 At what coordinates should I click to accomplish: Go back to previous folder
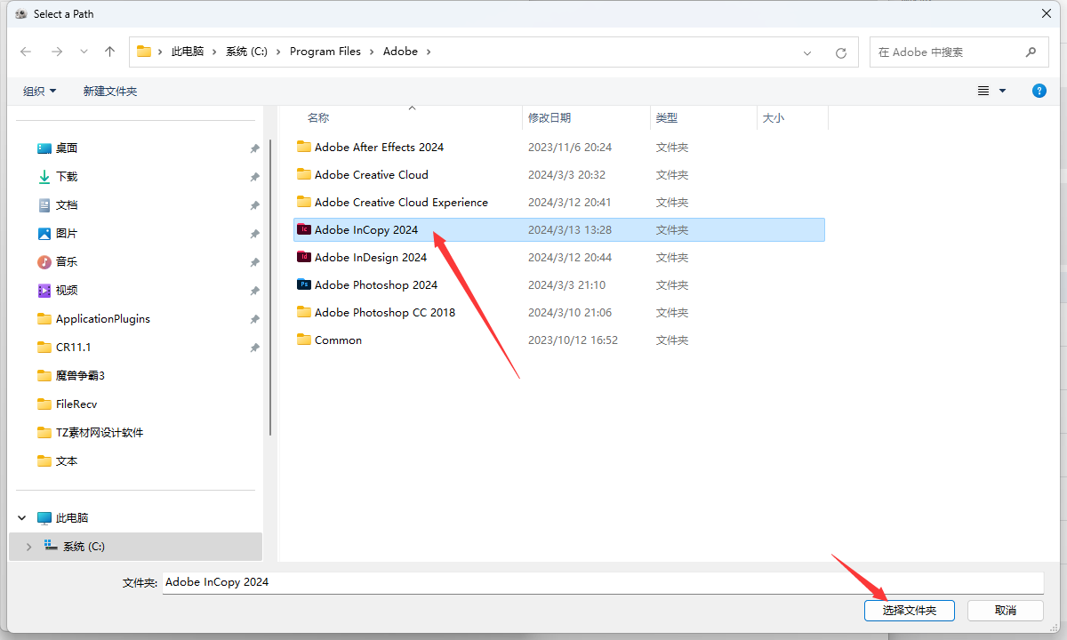tap(26, 52)
